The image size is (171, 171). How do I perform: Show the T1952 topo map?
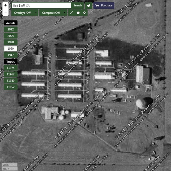[11, 87]
